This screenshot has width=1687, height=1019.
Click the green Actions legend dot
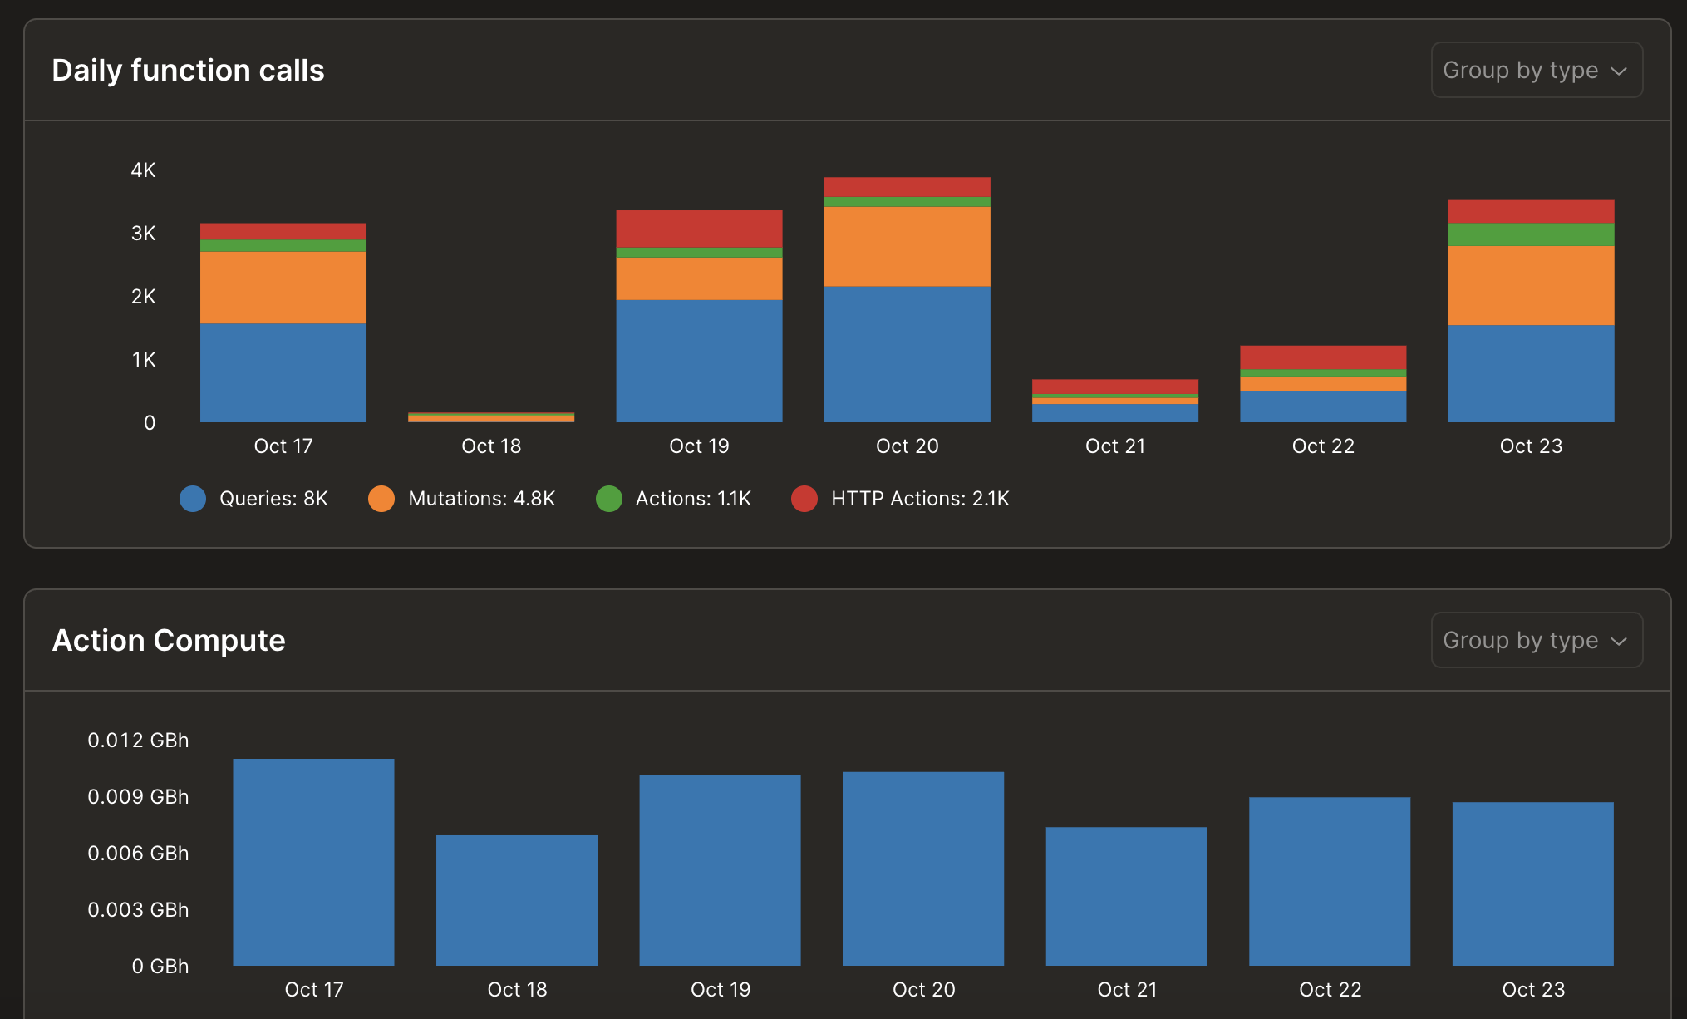(609, 499)
